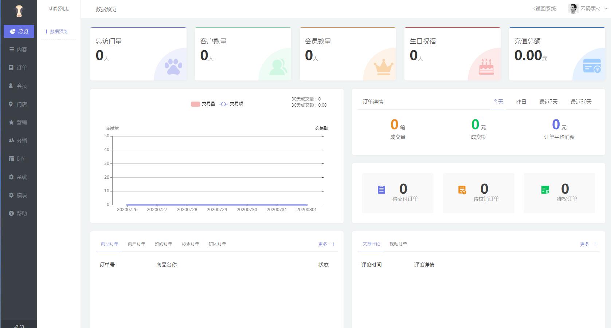The image size is (611, 328).
Task: Click plus icon in comments panel header
Action: pyautogui.click(x=595, y=244)
